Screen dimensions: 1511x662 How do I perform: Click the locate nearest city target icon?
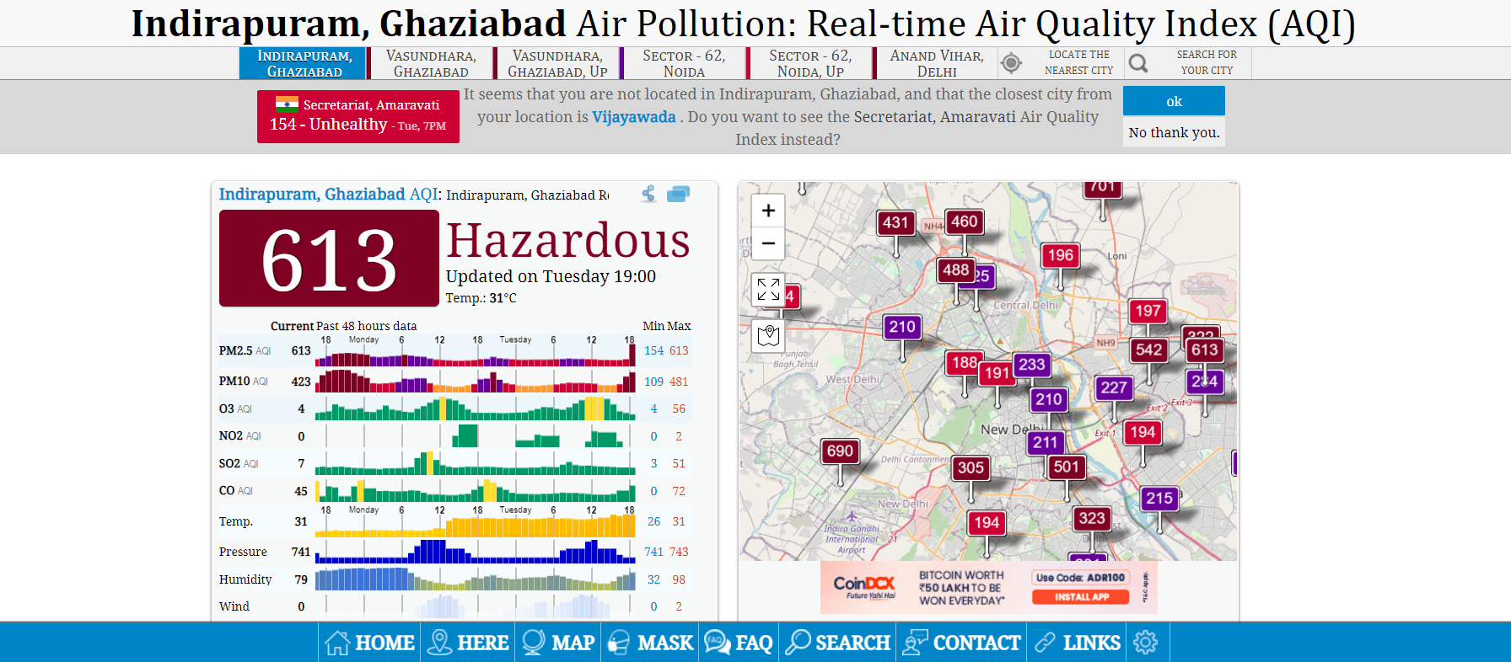coord(1011,63)
